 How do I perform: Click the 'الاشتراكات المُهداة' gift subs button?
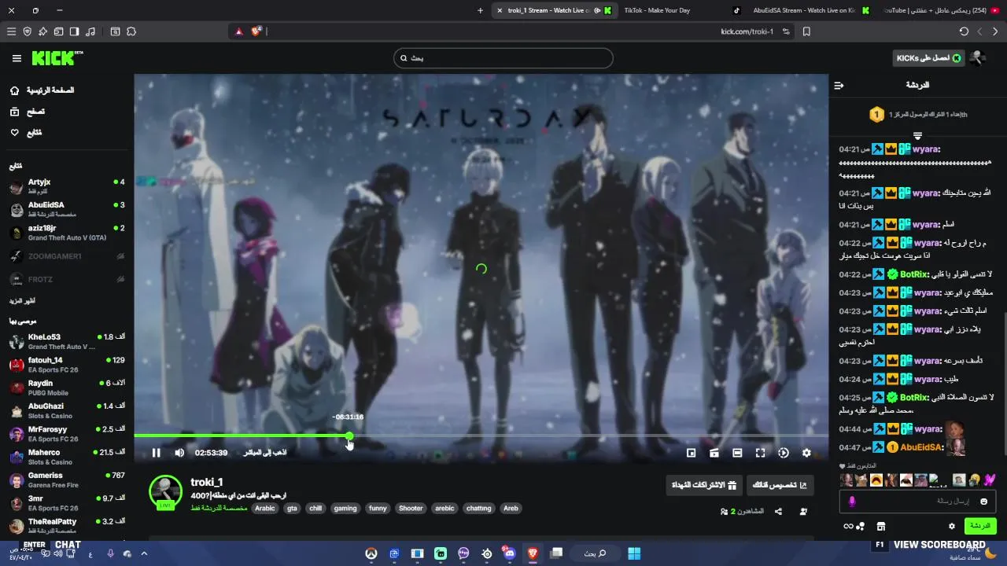(703, 485)
